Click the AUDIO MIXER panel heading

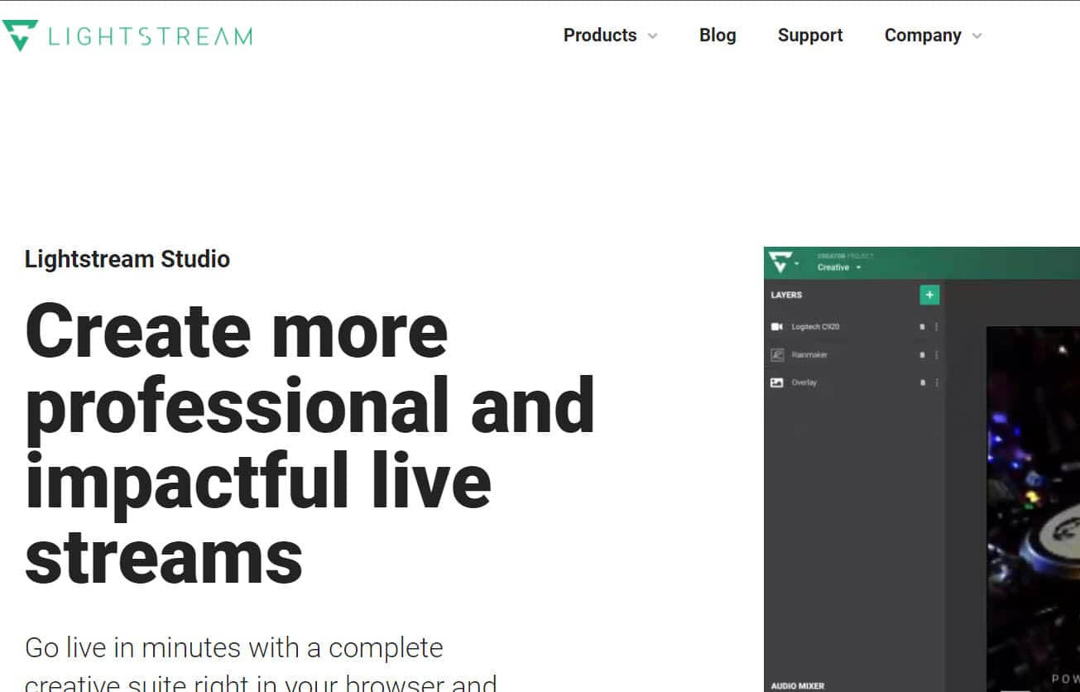797,685
